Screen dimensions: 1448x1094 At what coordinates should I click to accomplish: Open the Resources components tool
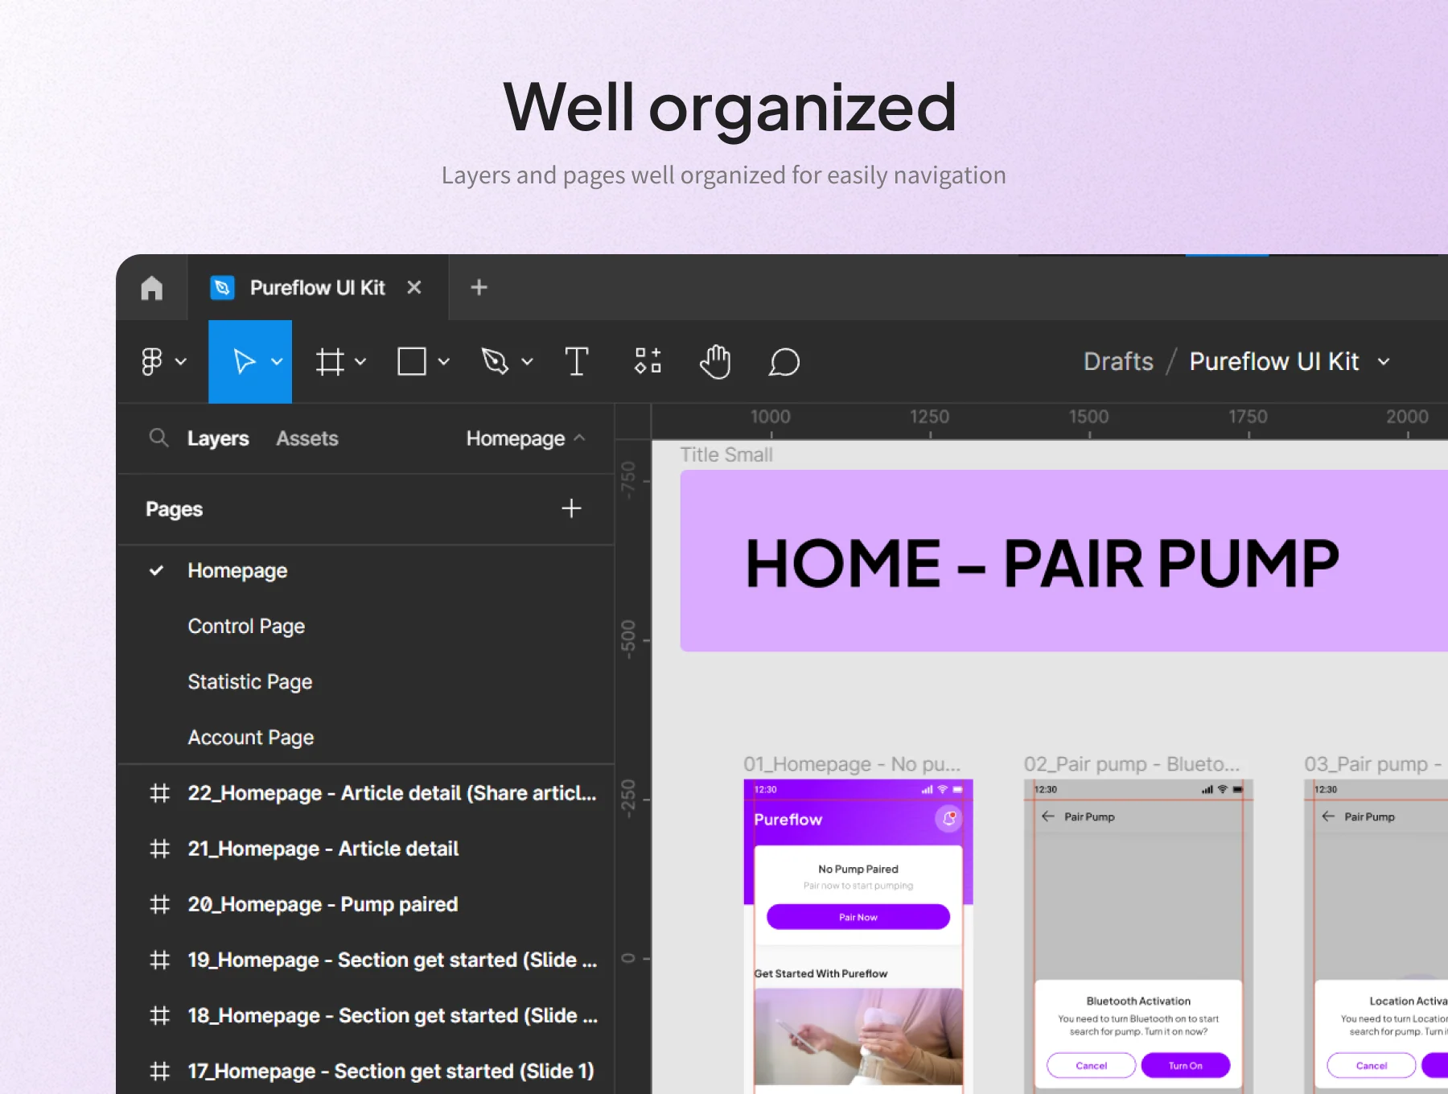pyautogui.click(x=648, y=360)
